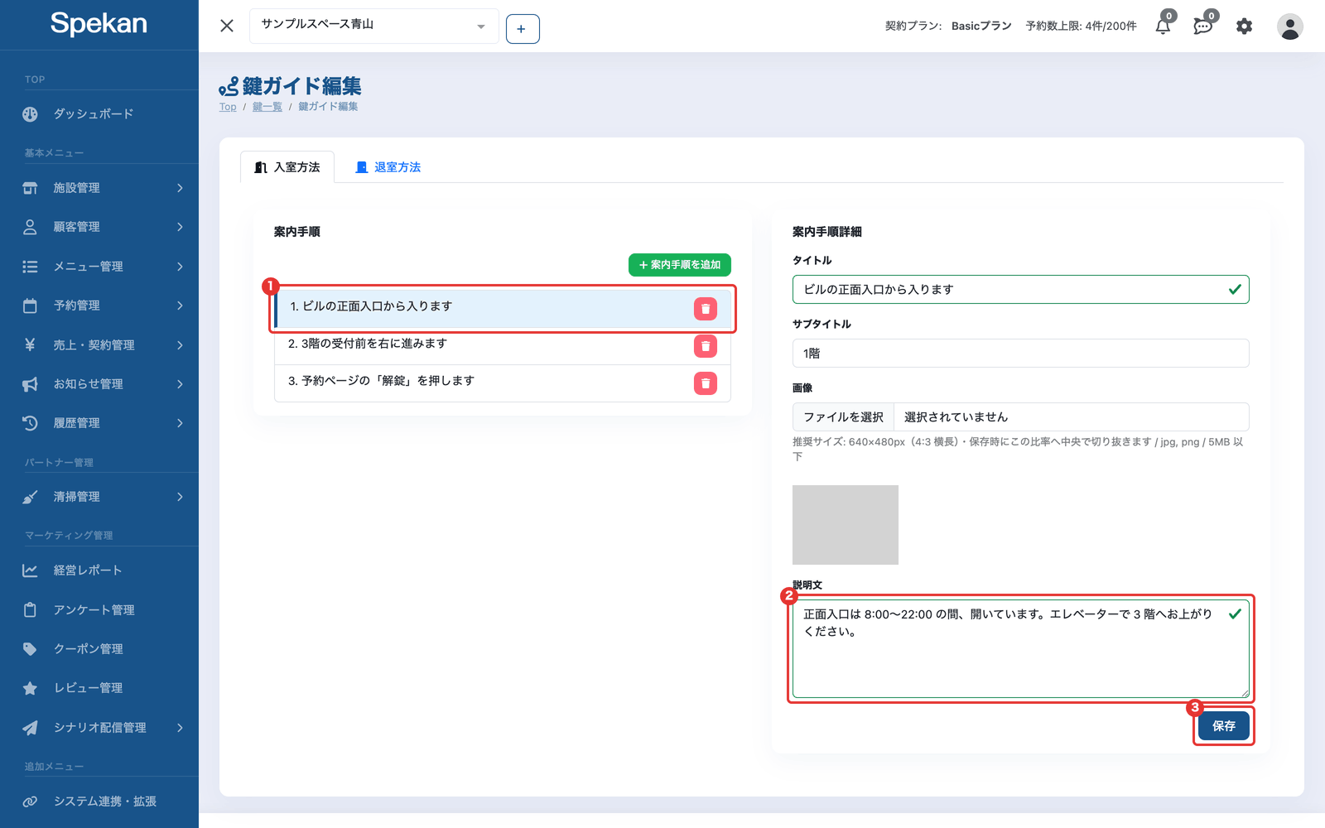Open the user profile avatar
The height and width of the screenshot is (828, 1325).
(1289, 26)
